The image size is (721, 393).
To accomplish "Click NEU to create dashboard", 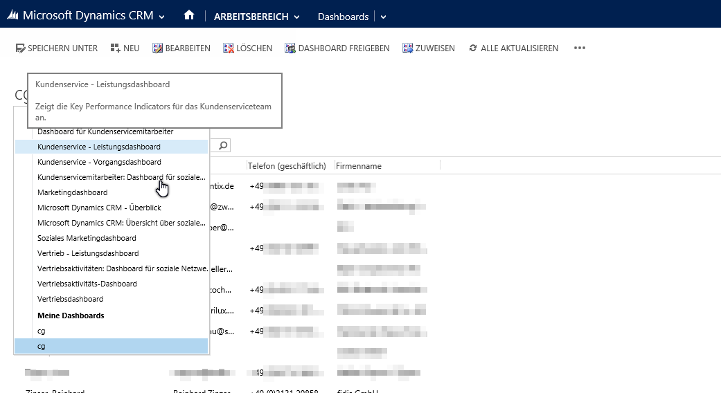I will (125, 48).
